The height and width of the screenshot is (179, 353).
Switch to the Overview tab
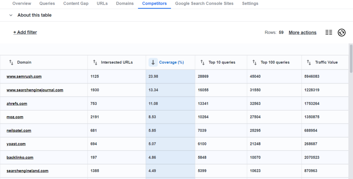(22, 3)
